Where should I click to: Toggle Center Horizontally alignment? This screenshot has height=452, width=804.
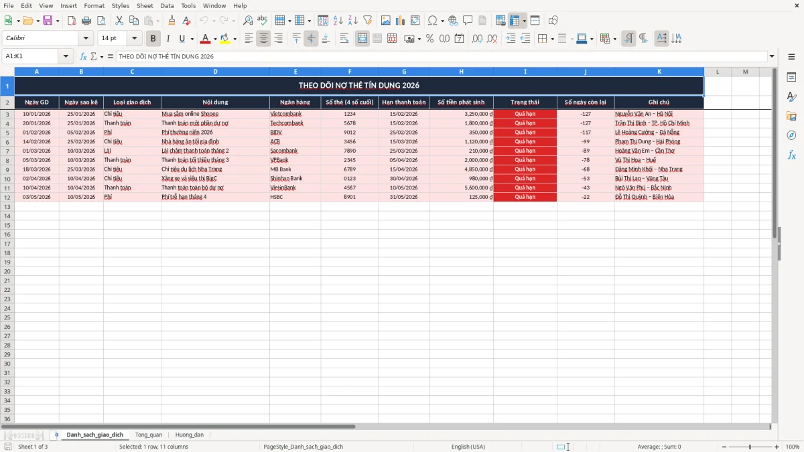tap(264, 39)
